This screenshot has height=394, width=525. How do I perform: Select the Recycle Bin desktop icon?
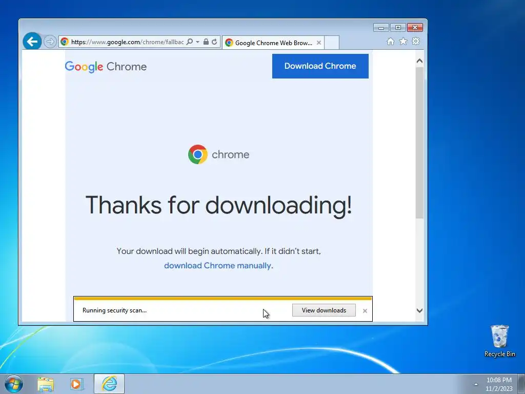(x=499, y=341)
